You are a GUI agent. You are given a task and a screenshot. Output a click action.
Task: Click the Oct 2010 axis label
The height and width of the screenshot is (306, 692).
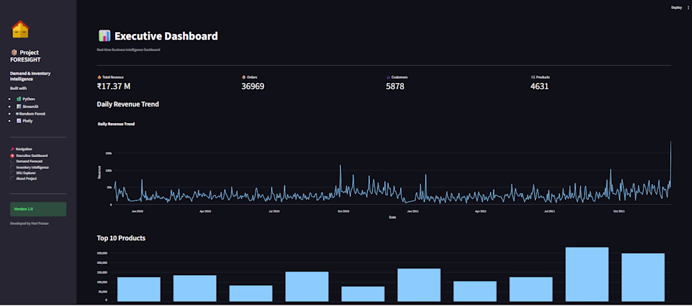click(343, 211)
